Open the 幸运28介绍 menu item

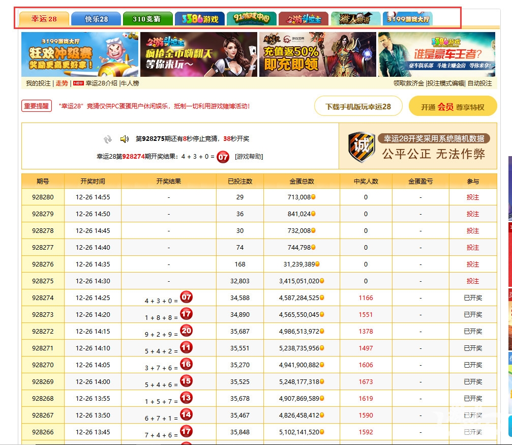pos(101,83)
